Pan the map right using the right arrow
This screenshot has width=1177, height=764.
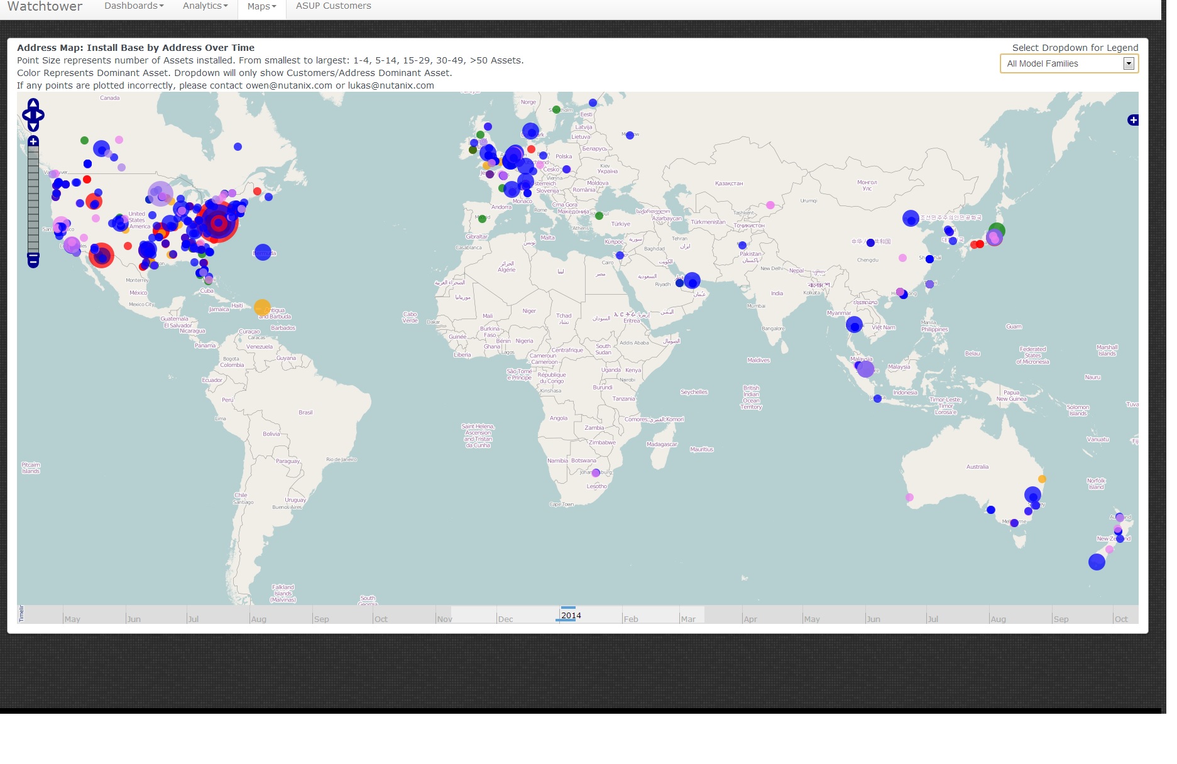point(41,115)
